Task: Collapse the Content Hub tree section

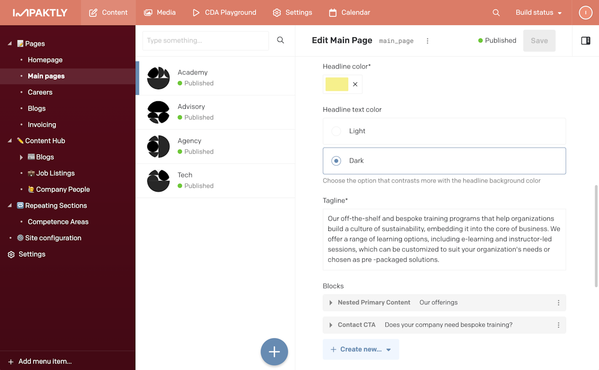Action: (10, 141)
